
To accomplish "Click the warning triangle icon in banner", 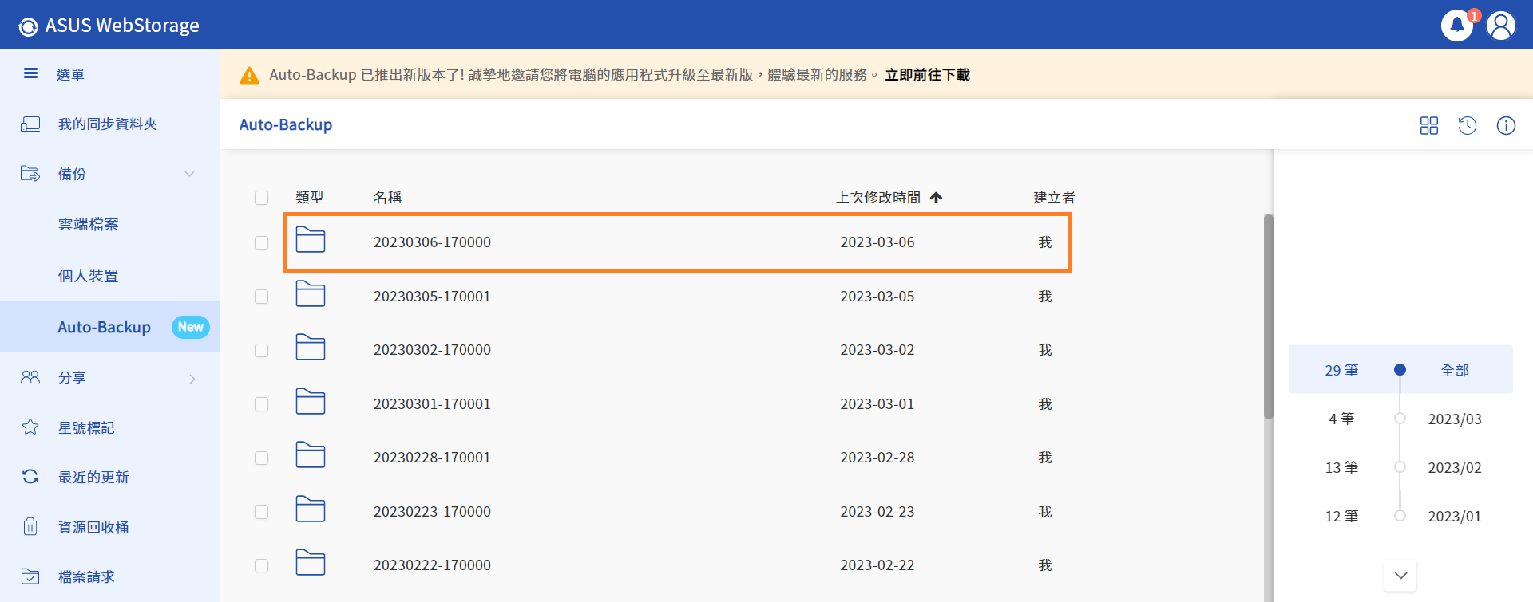I will pyautogui.click(x=249, y=75).
